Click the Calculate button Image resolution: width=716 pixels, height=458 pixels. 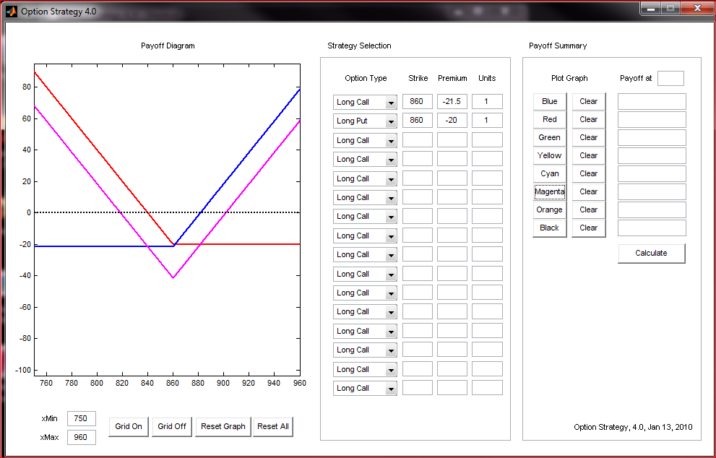651,254
